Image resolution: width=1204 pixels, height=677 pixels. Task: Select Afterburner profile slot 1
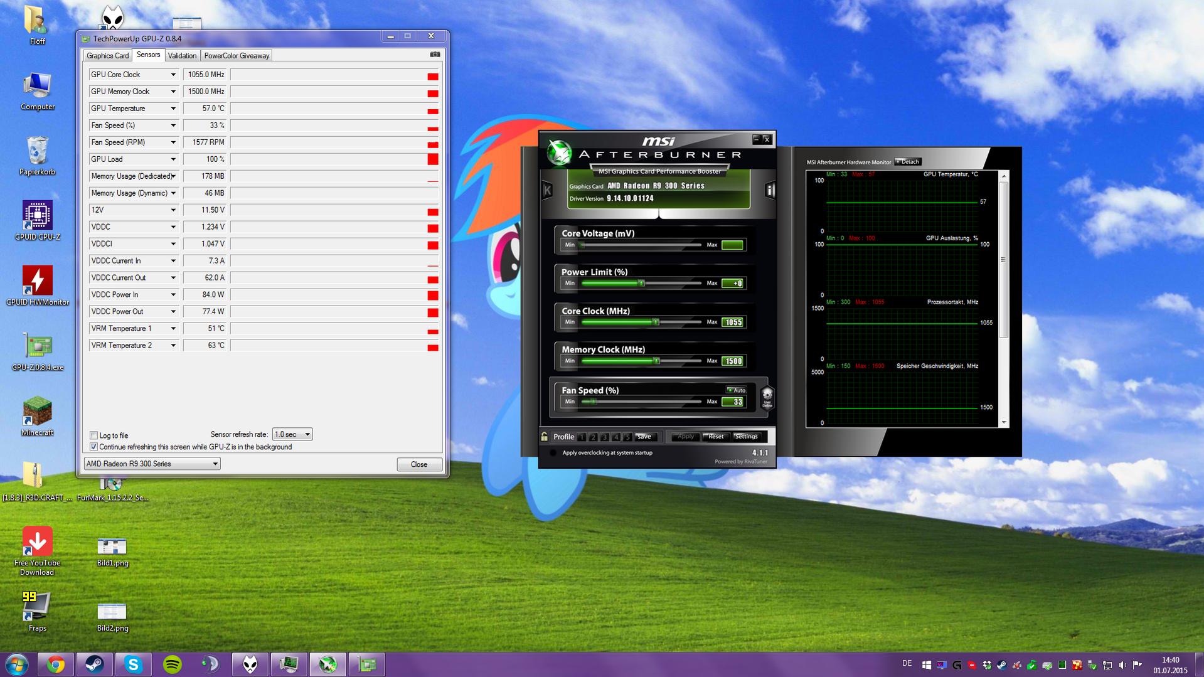click(x=582, y=437)
